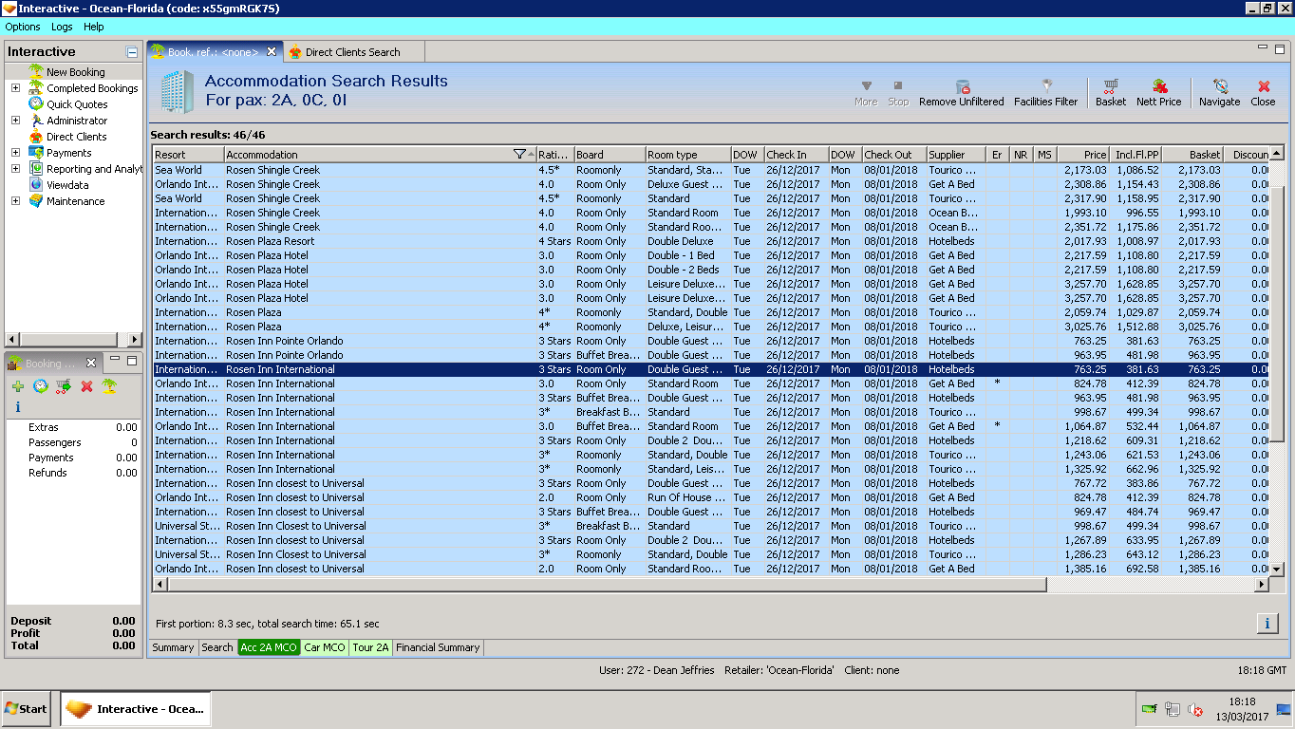Screen dimensions: 1295x729
Task: Switch to the Car MCO tab
Action: pyautogui.click(x=325, y=647)
